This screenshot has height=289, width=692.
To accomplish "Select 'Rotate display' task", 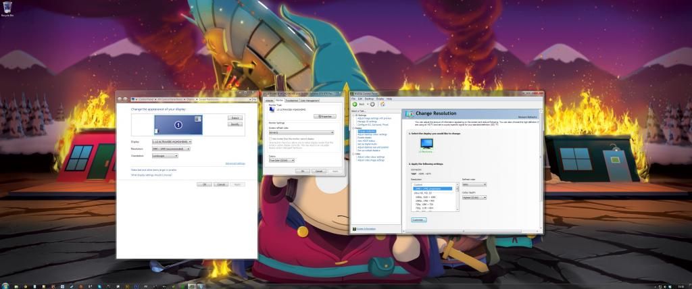I will [x=364, y=138].
